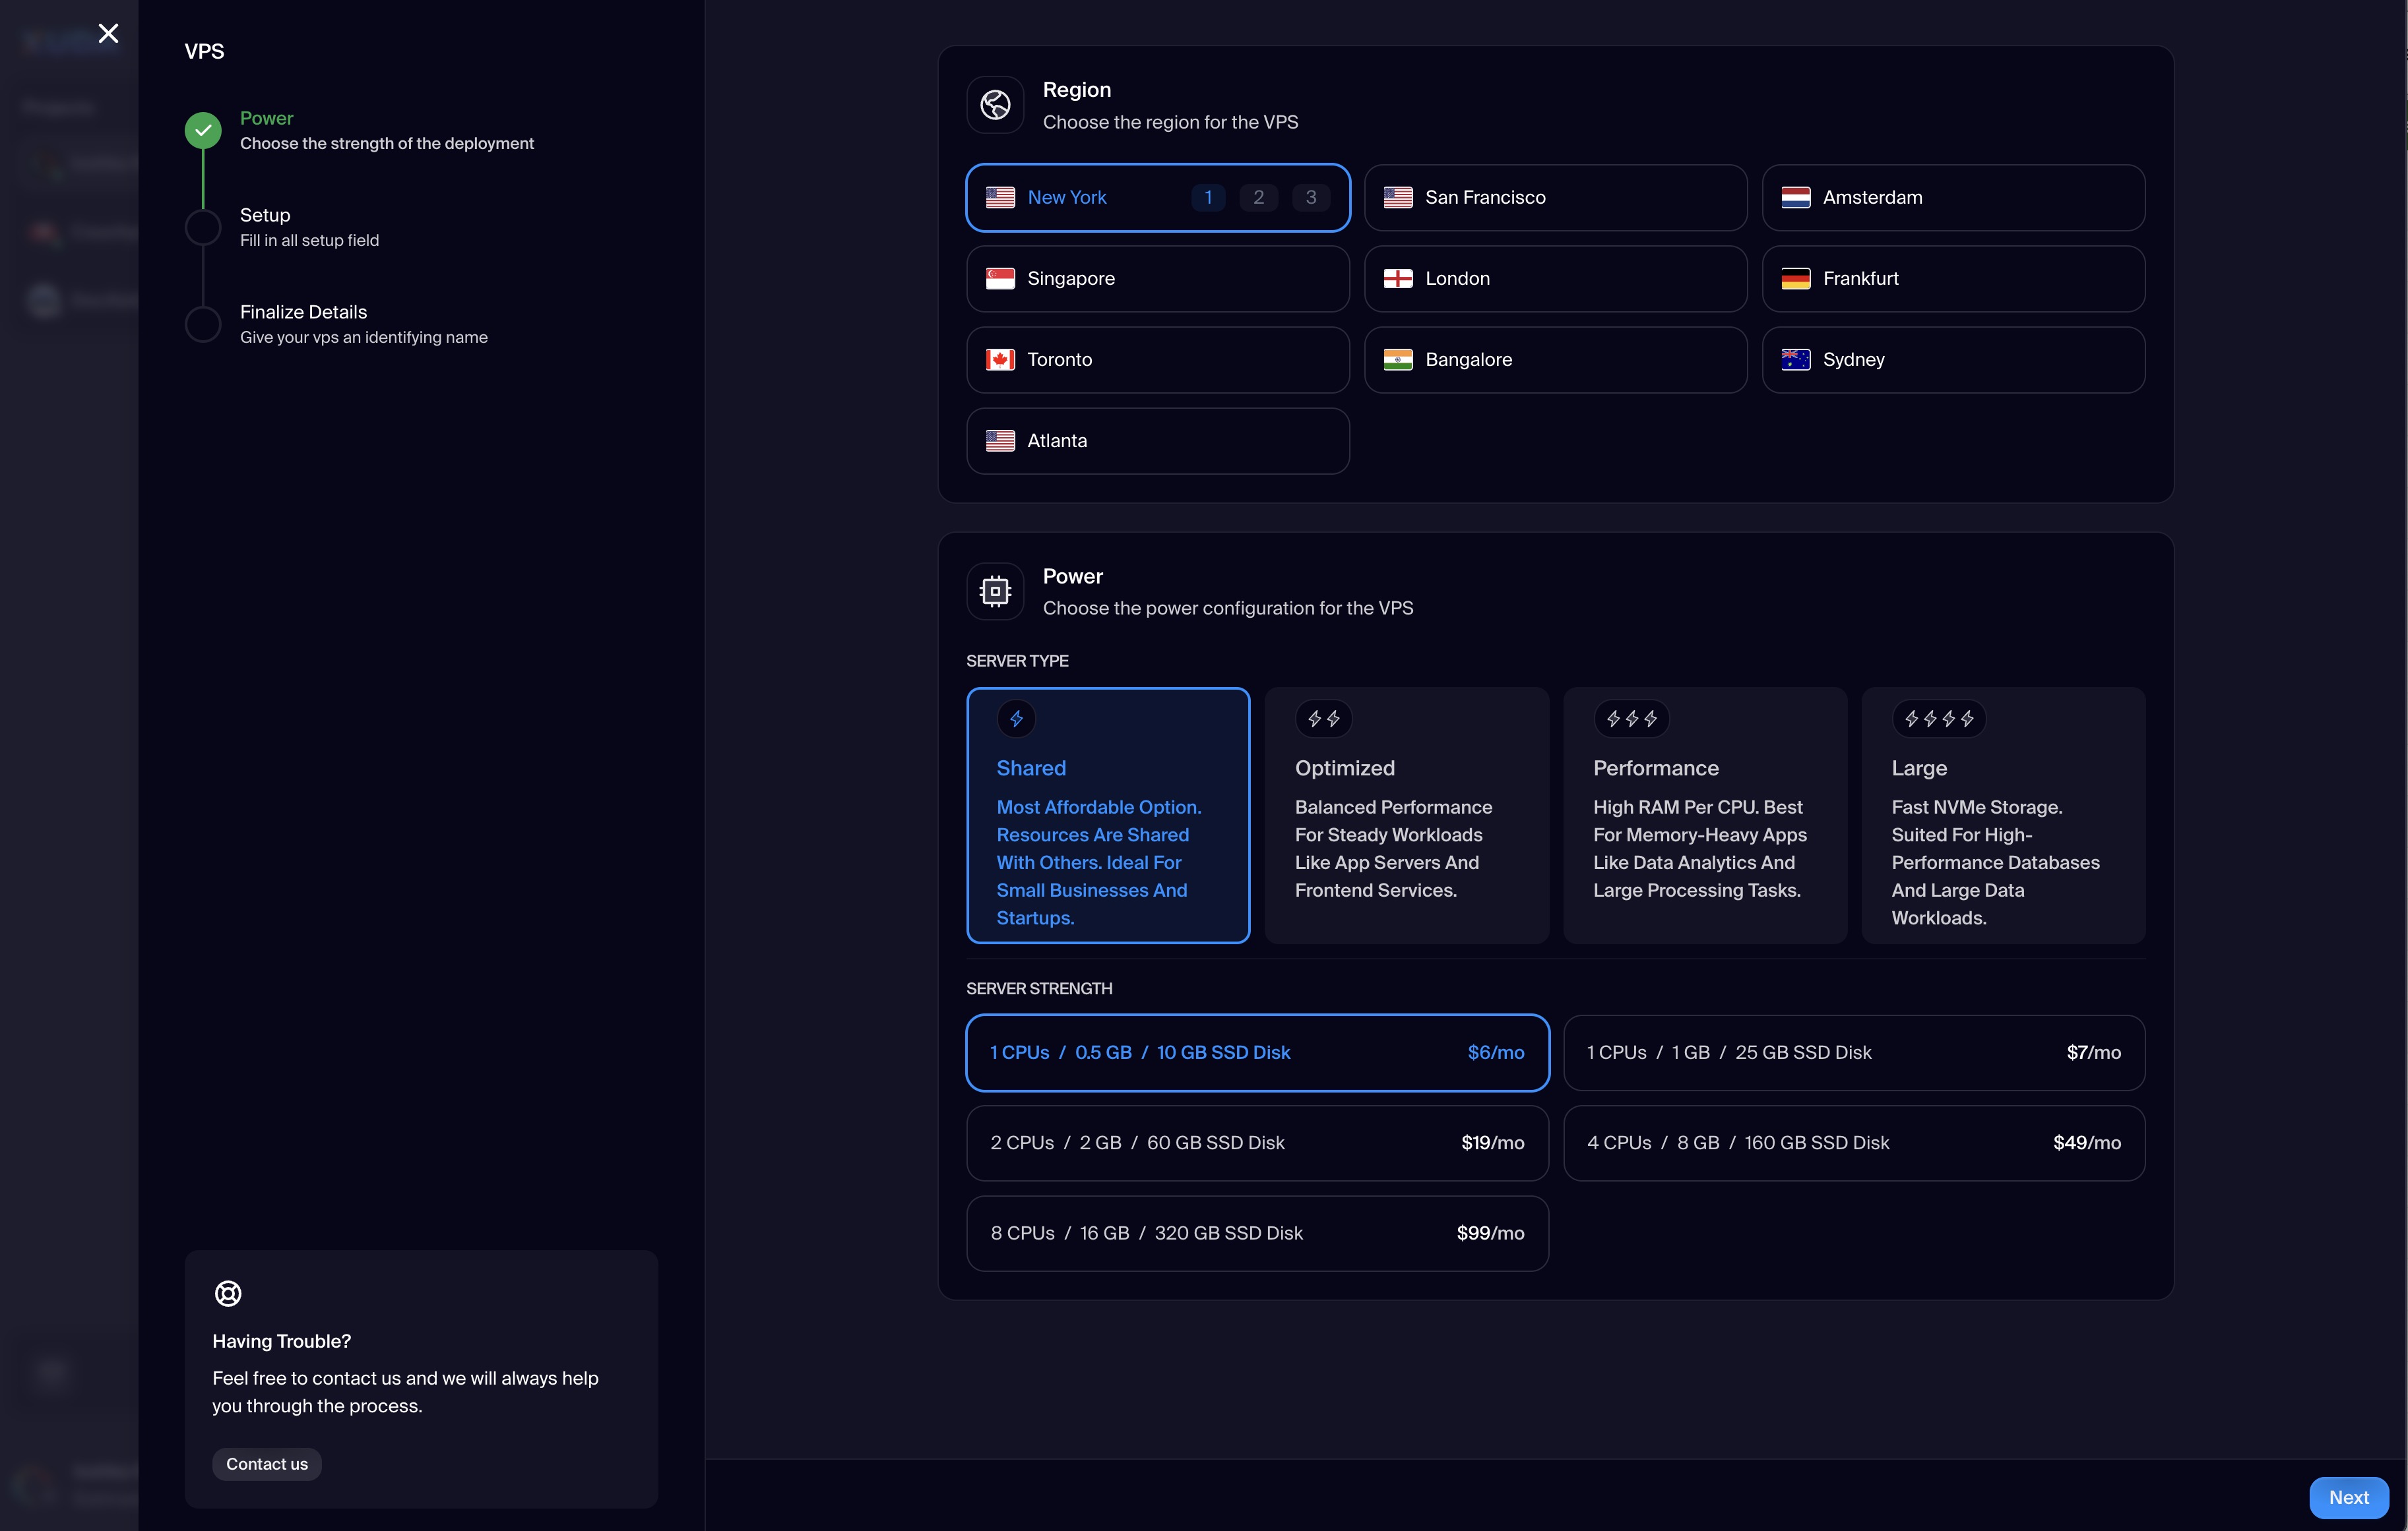Click the Contact us button
The width and height of the screenshot is (2408, 1531).
(x=266, y=1464)
